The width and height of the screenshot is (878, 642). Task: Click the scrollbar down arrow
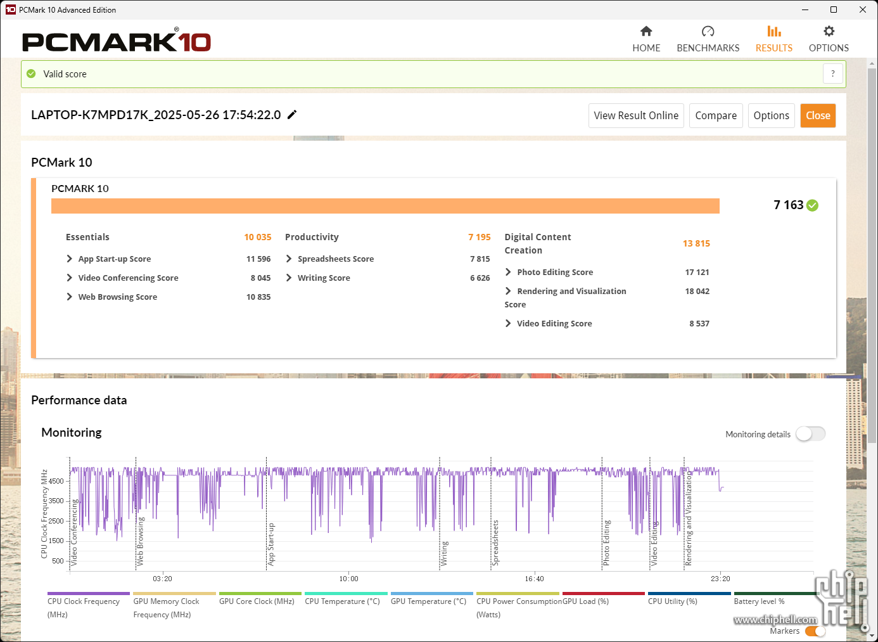(872, 636)
